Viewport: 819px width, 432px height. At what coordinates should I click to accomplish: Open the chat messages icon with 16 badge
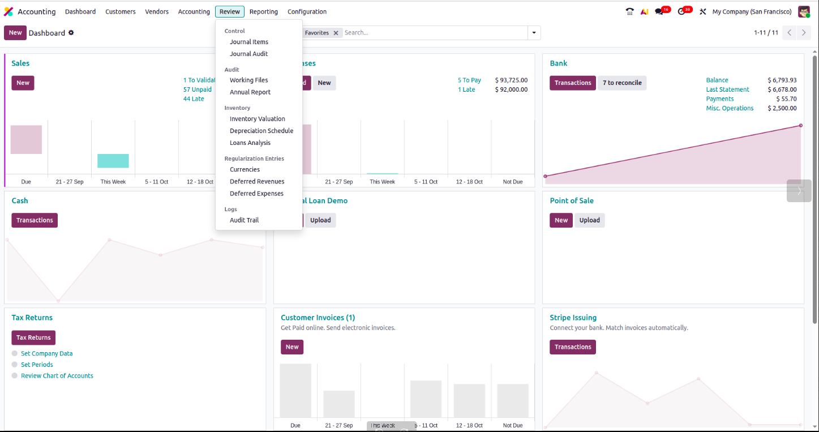click(659, 11)
